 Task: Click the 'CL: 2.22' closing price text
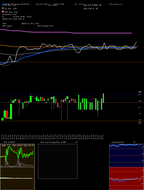pyautogui.click(x=52, y=5)
